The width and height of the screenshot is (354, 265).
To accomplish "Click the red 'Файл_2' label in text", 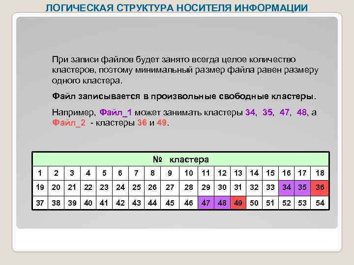I will coord(69,123).
